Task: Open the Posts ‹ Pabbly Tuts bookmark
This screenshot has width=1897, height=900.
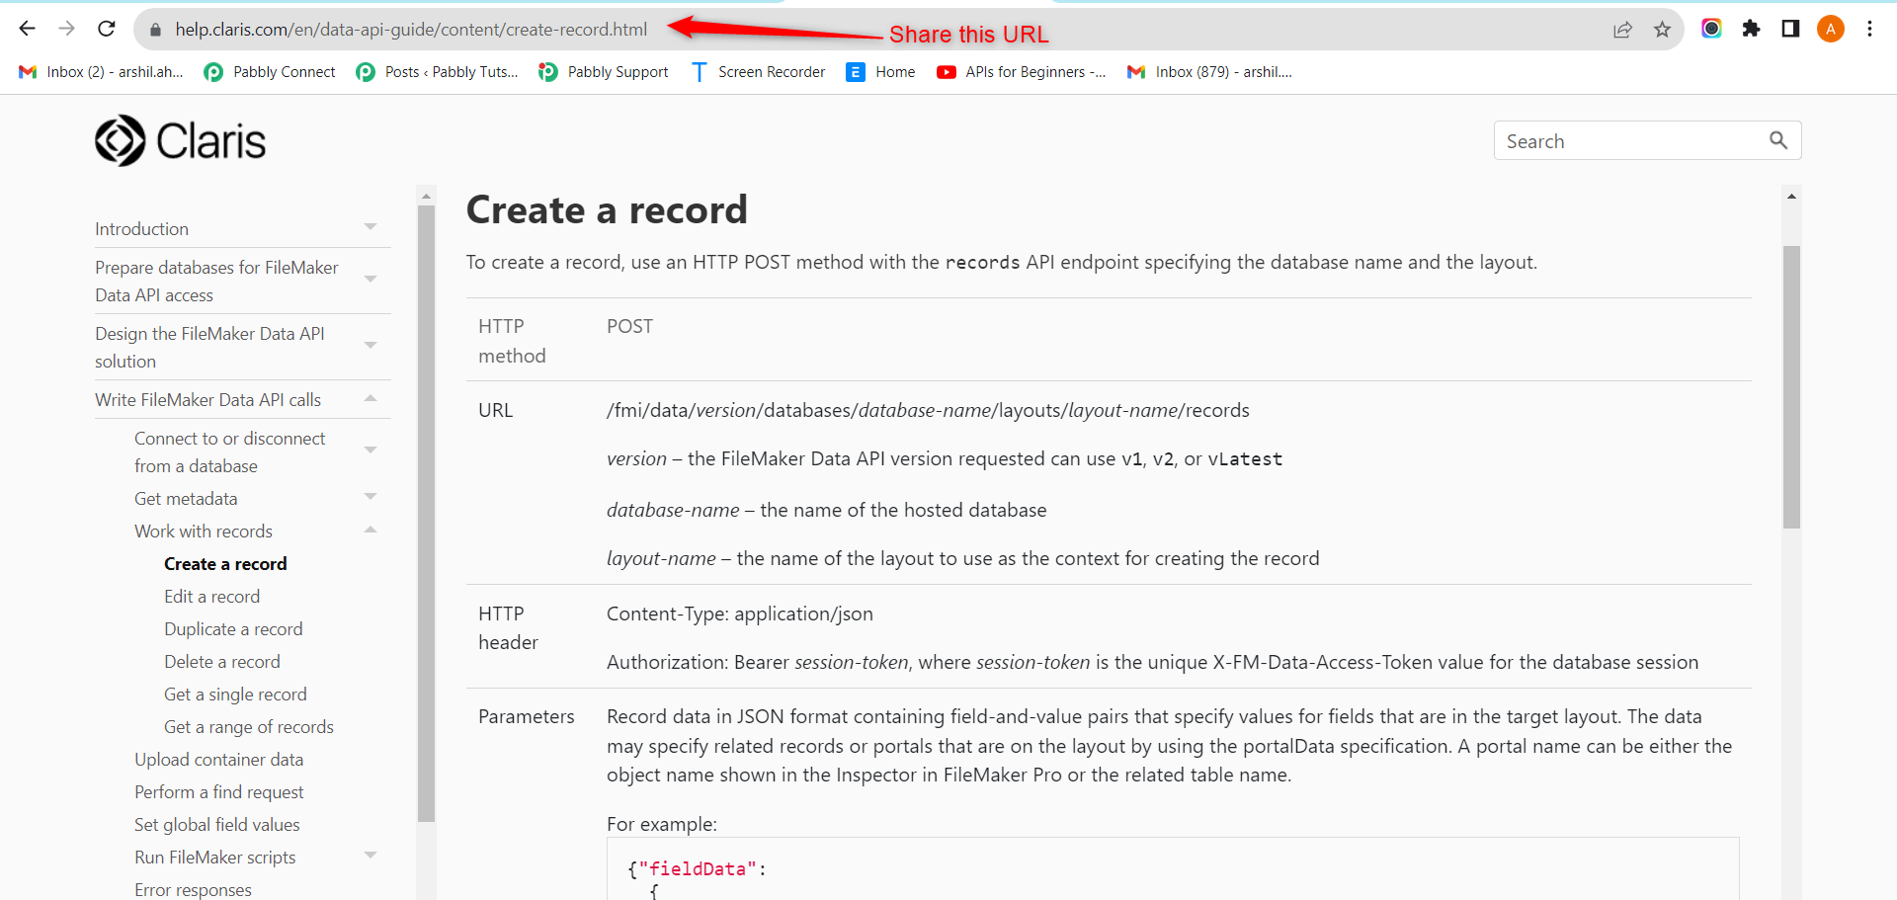Action: point(438,72)
